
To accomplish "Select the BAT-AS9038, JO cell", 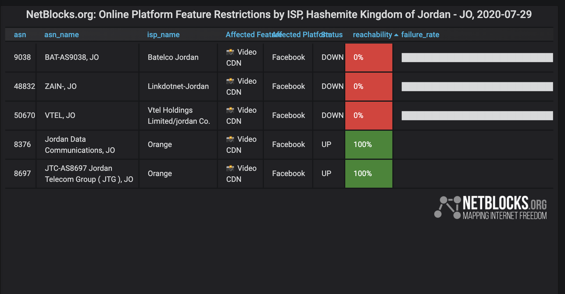I will coord(72,58).
